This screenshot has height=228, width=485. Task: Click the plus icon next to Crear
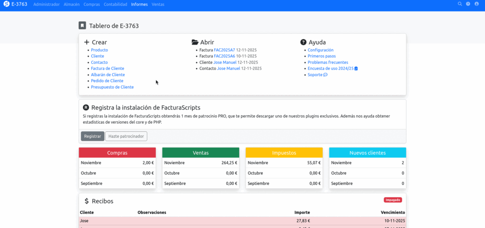87,42
